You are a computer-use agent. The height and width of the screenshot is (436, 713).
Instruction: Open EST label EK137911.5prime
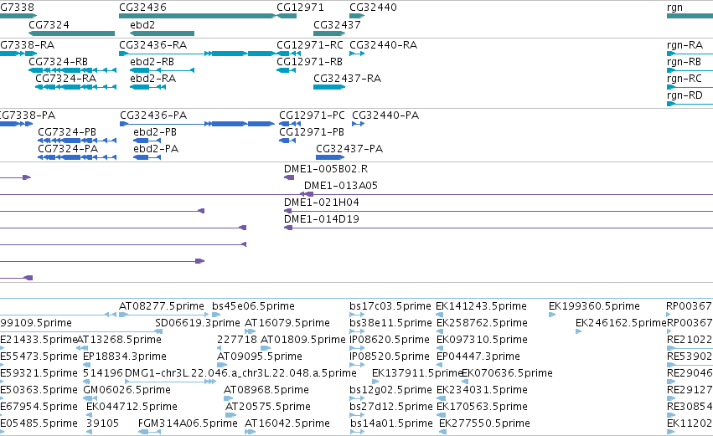(x=417, y=373)
